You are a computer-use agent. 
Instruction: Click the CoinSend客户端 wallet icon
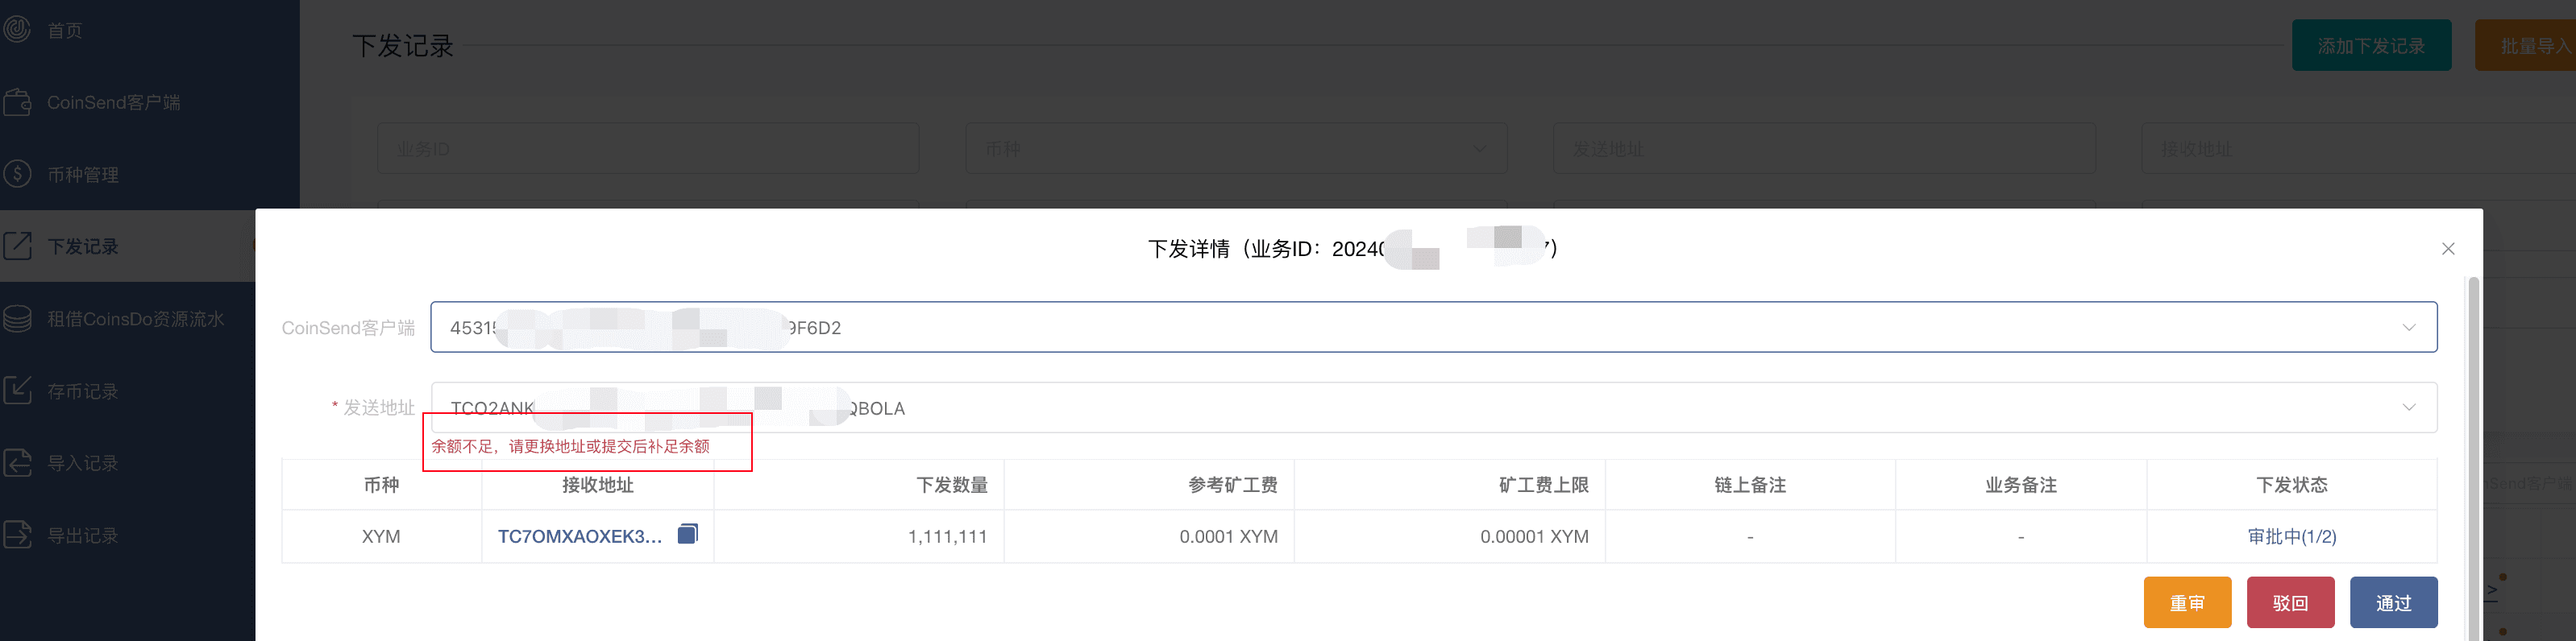coord(17,101)
